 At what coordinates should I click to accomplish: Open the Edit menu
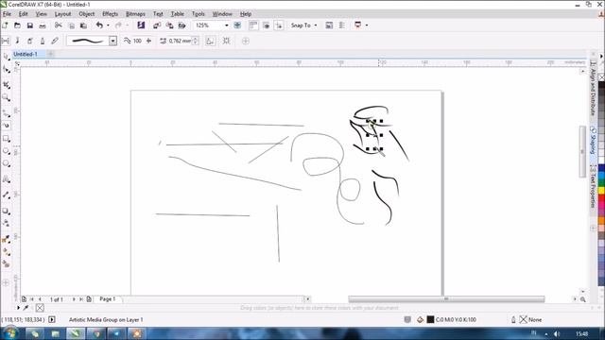[x=23, y=14]
